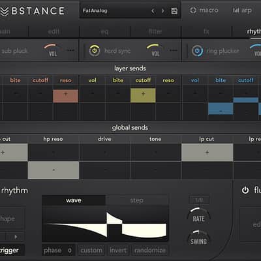261x261 pixels.
Task: Save the Fat Analog preset
Action: click(x=174, y=11)
